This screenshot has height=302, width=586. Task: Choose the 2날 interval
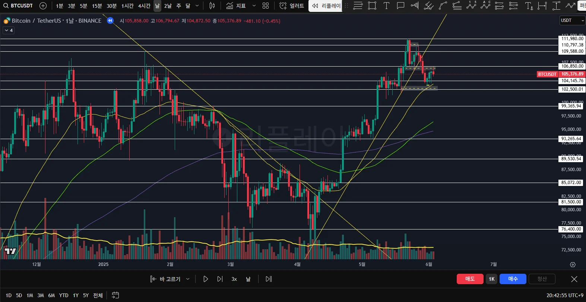(168, 6)
